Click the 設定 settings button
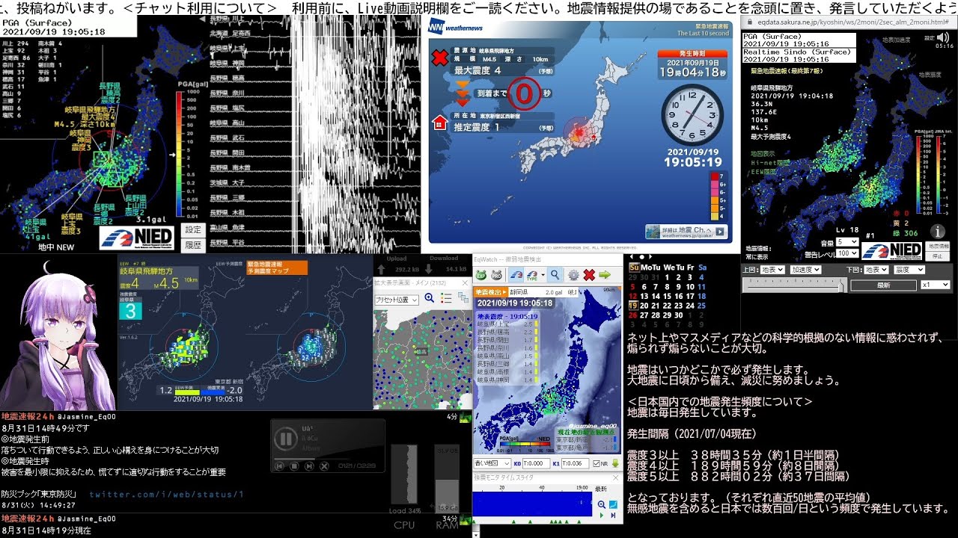This screenshot has height=538, width=958. (193, 230)
